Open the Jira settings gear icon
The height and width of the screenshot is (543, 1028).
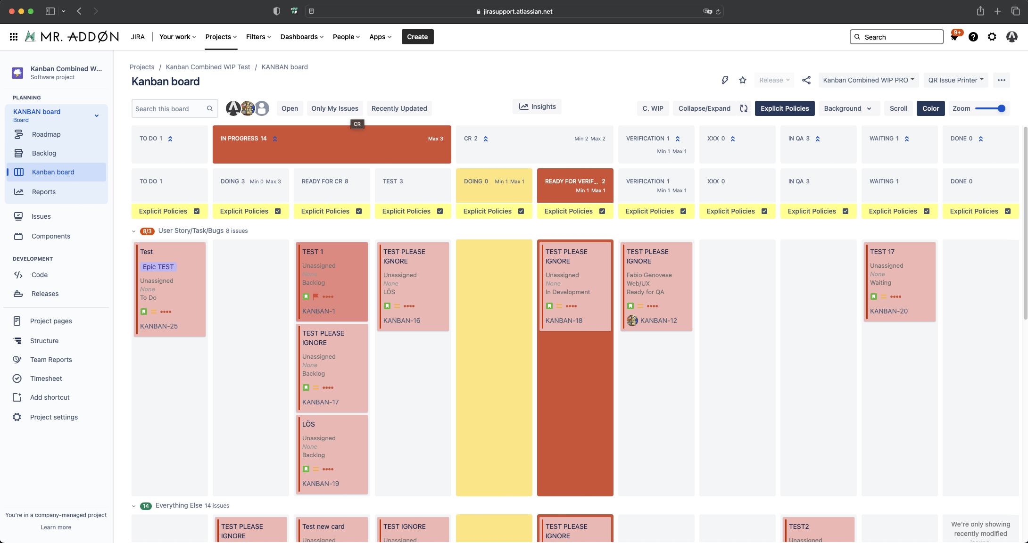(x=992, y=37)
